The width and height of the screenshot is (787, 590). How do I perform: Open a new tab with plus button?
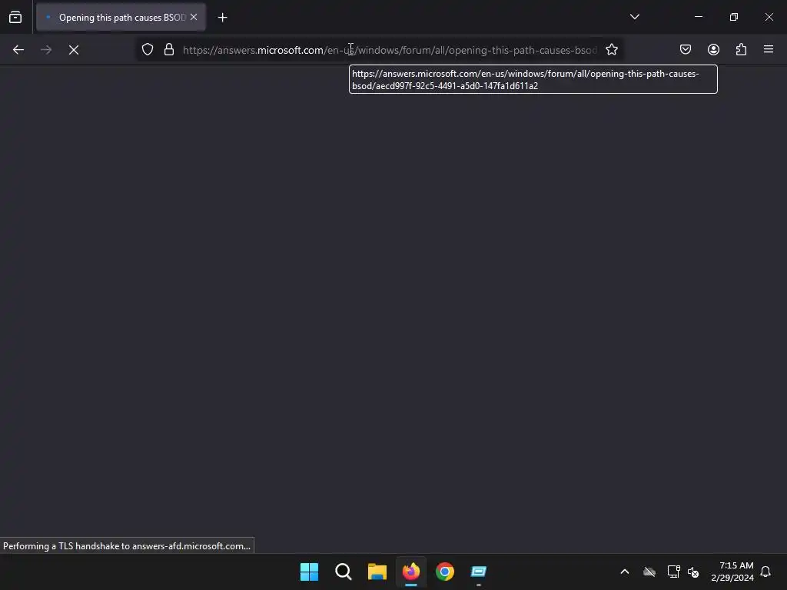coord(222,18)
